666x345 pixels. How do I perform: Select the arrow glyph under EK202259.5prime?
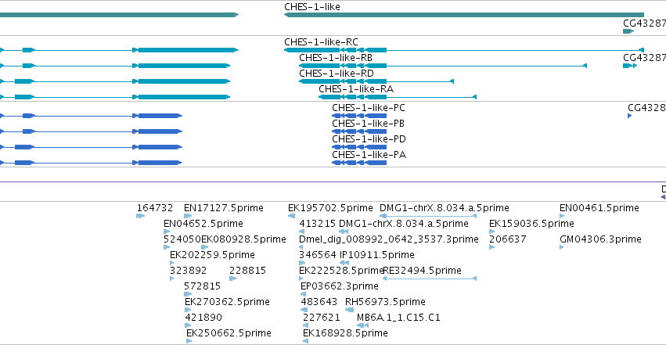[172, 263]
